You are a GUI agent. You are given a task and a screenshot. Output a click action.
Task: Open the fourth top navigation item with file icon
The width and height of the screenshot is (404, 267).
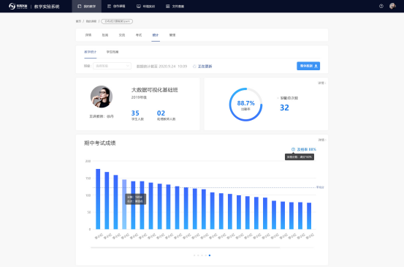(x=175, y=6)
